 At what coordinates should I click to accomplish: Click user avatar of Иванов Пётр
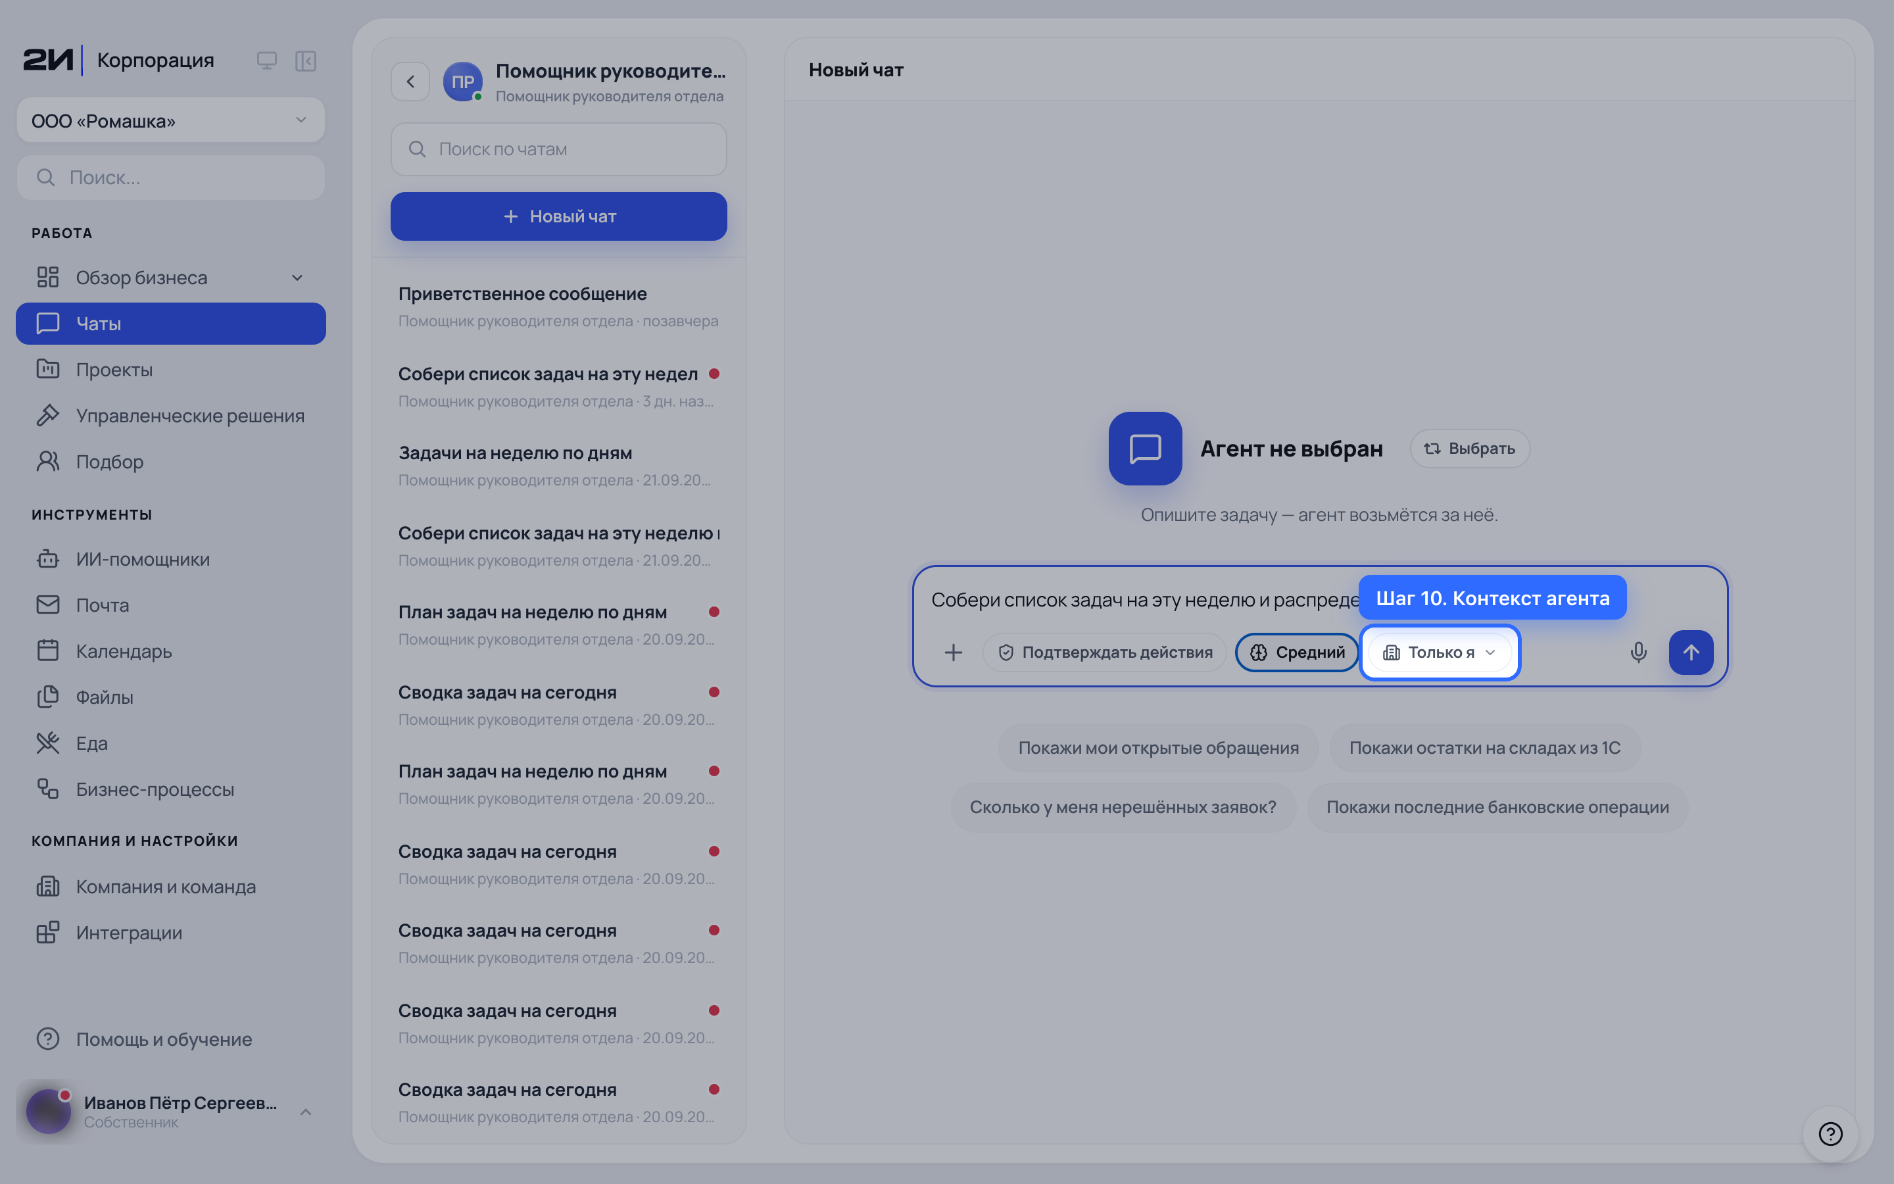pos(49,1111)
